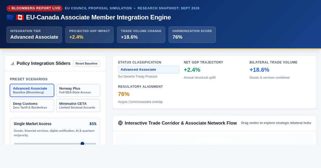Open the Integration Tier stat card
This screenshot has height=168, width=321.
34,35
